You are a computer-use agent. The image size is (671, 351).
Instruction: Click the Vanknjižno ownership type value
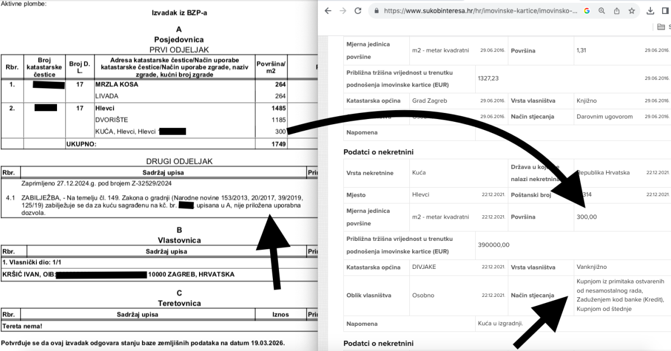tap(592, 267)
